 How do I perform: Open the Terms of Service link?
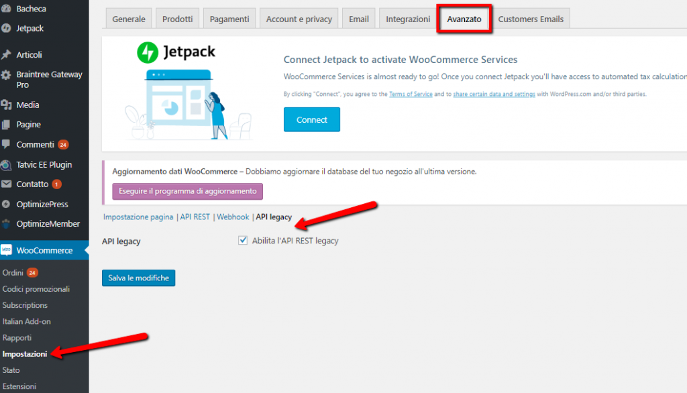[x=411, y=94]
